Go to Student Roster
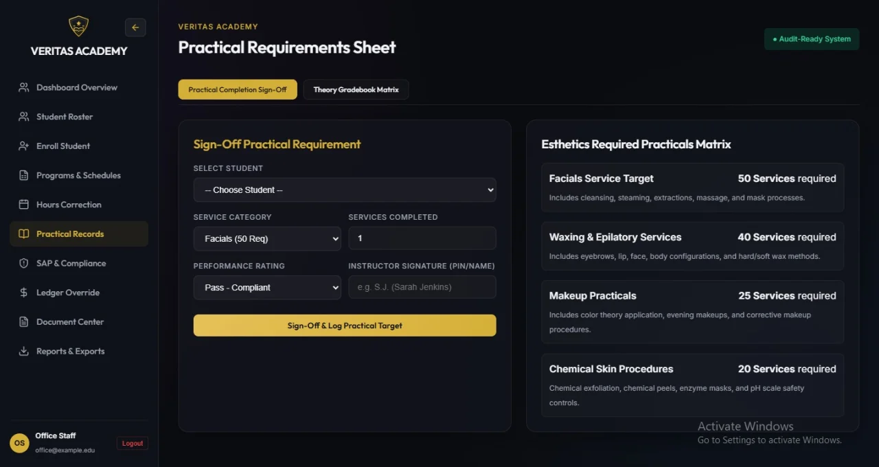 point(79,117)
